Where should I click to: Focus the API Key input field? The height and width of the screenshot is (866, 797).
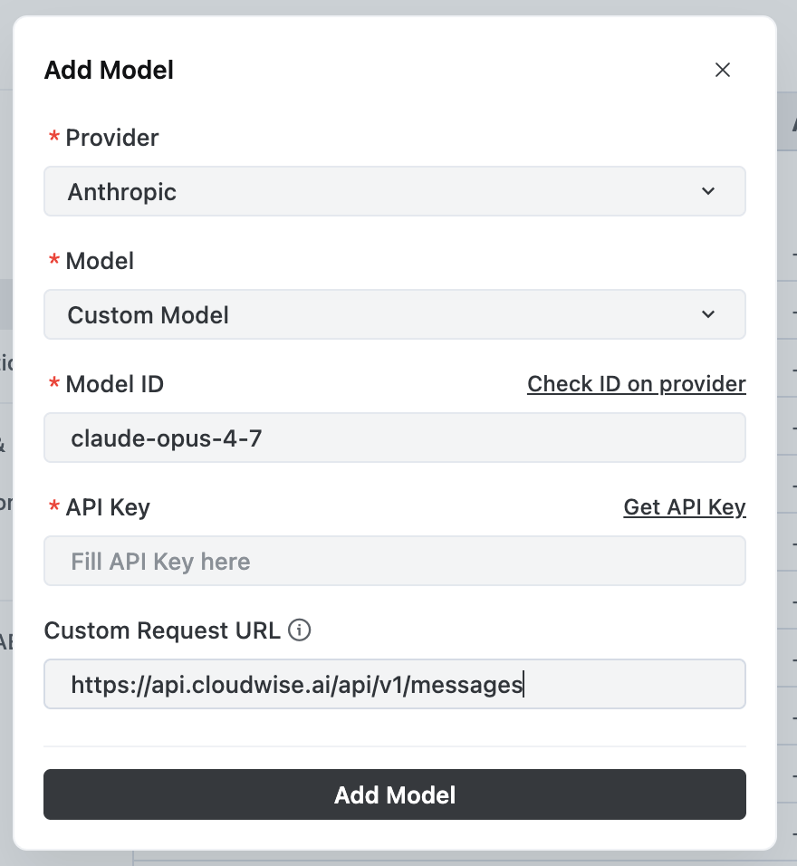pos(394,561)
